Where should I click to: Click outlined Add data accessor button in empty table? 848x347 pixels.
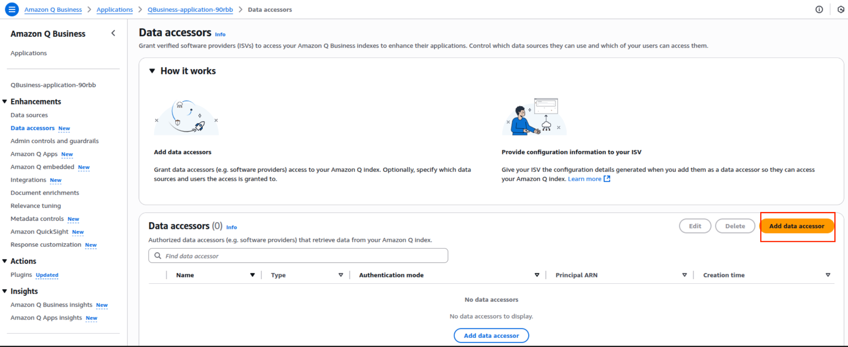click(491, 335)
